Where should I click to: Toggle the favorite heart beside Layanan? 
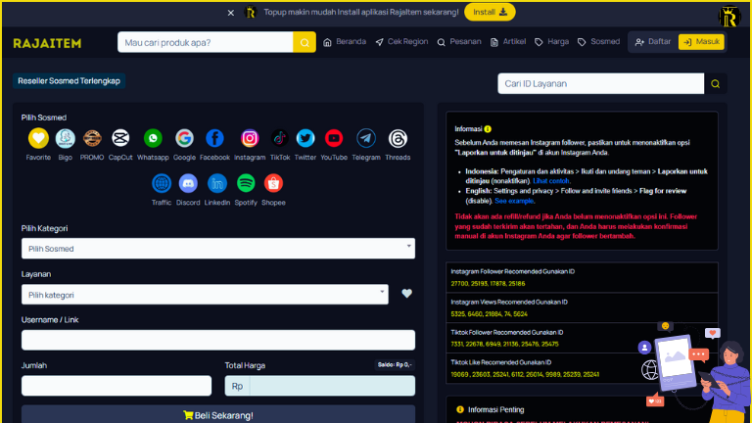(x=407, y=294)
